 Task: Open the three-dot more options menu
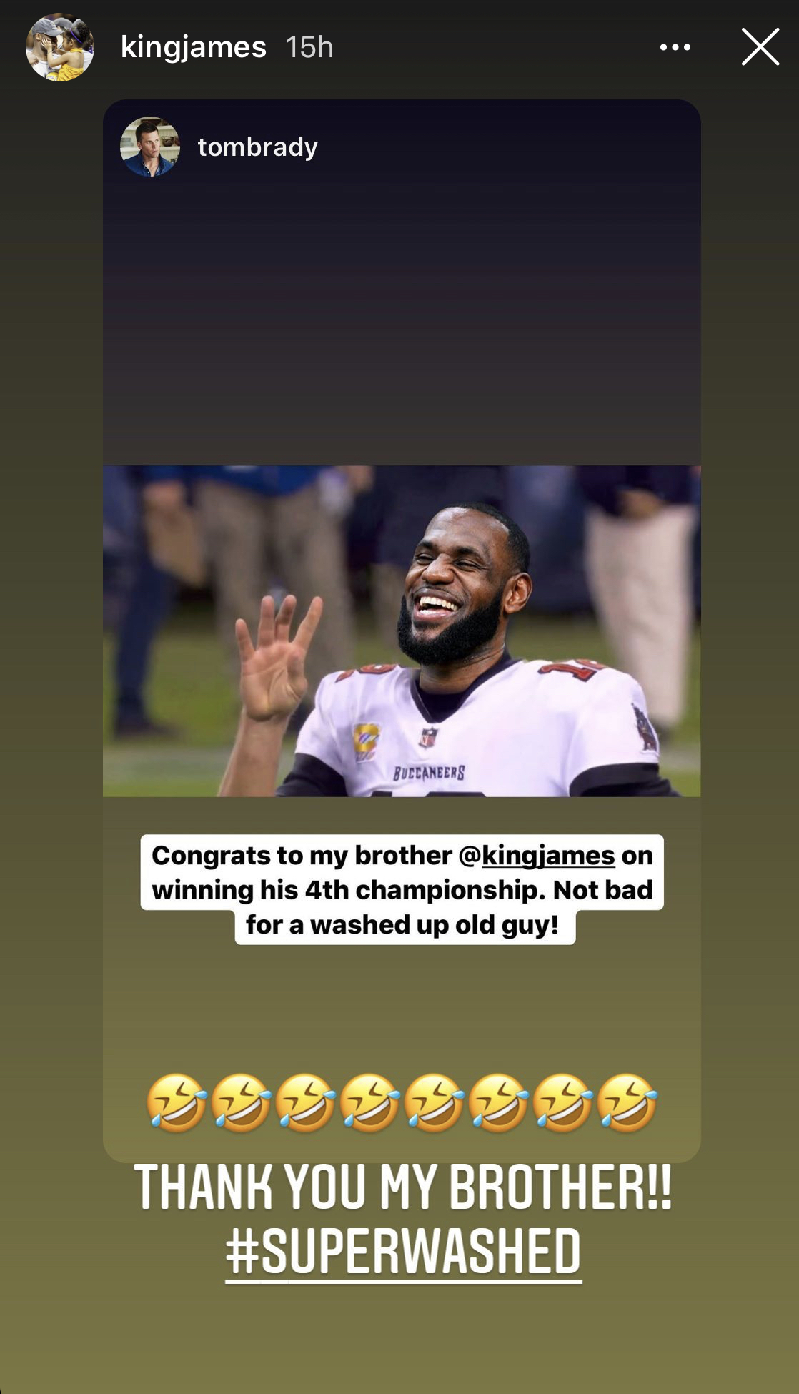coord(675,47)
